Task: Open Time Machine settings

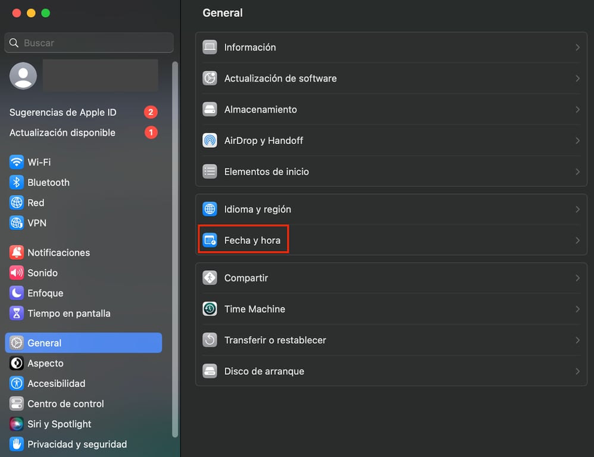Action: (391, 309)
